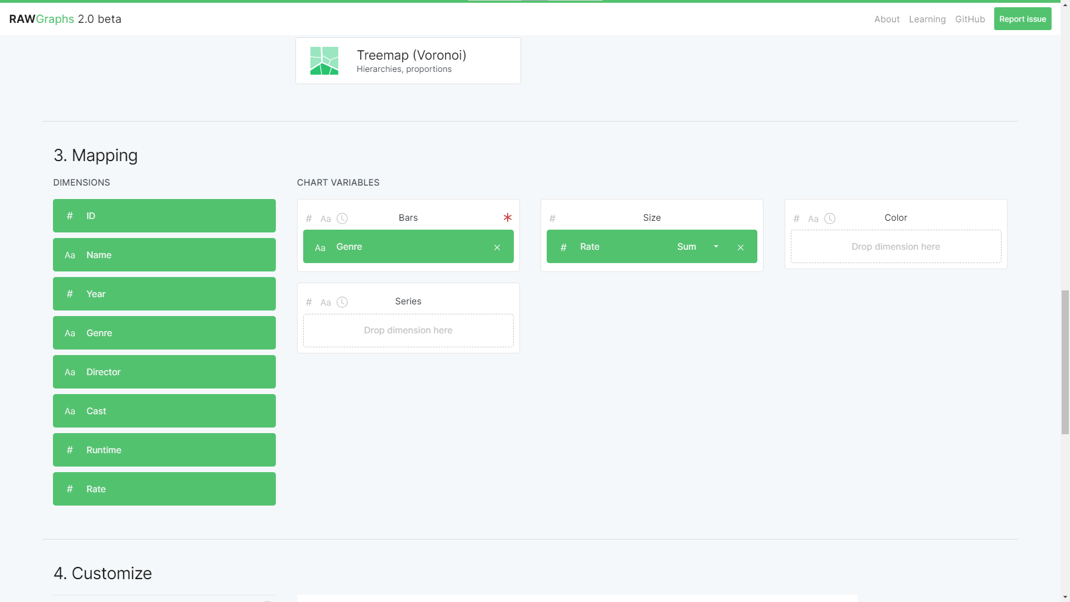Click the hash icon in Bars variable header
Viewport: 1070px width, 602px height.
tap(309, 219)
